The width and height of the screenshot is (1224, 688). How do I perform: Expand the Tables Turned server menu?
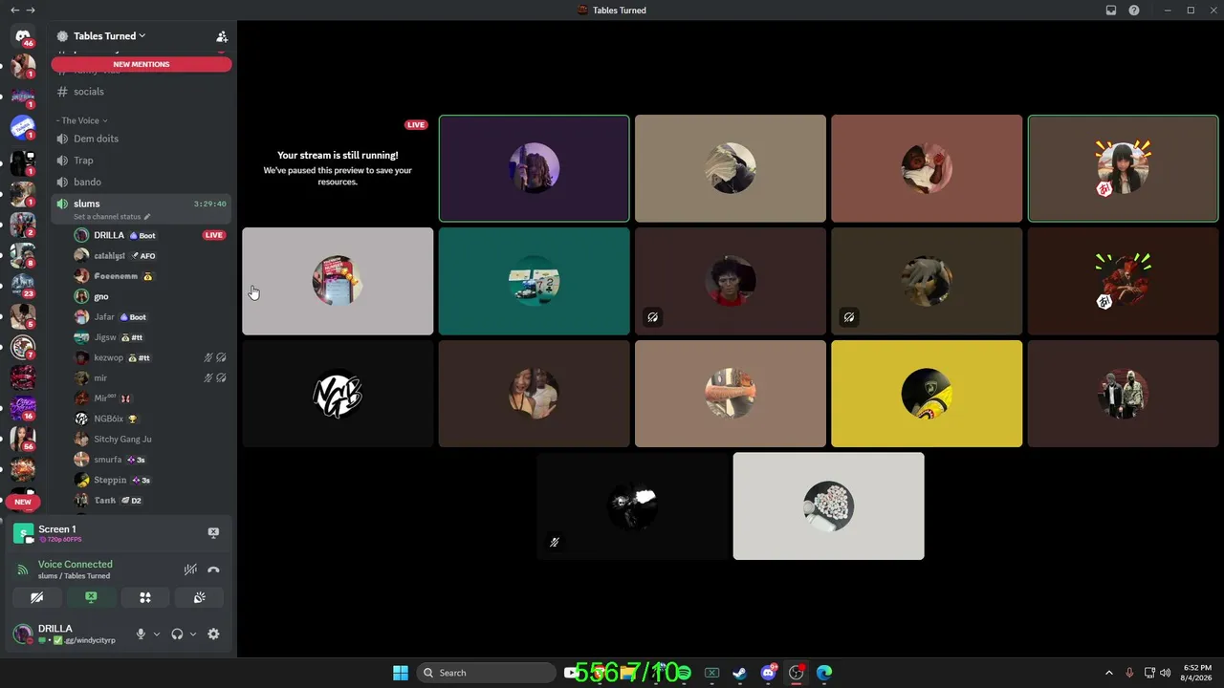pyautogui.click(x=109, y=36)
